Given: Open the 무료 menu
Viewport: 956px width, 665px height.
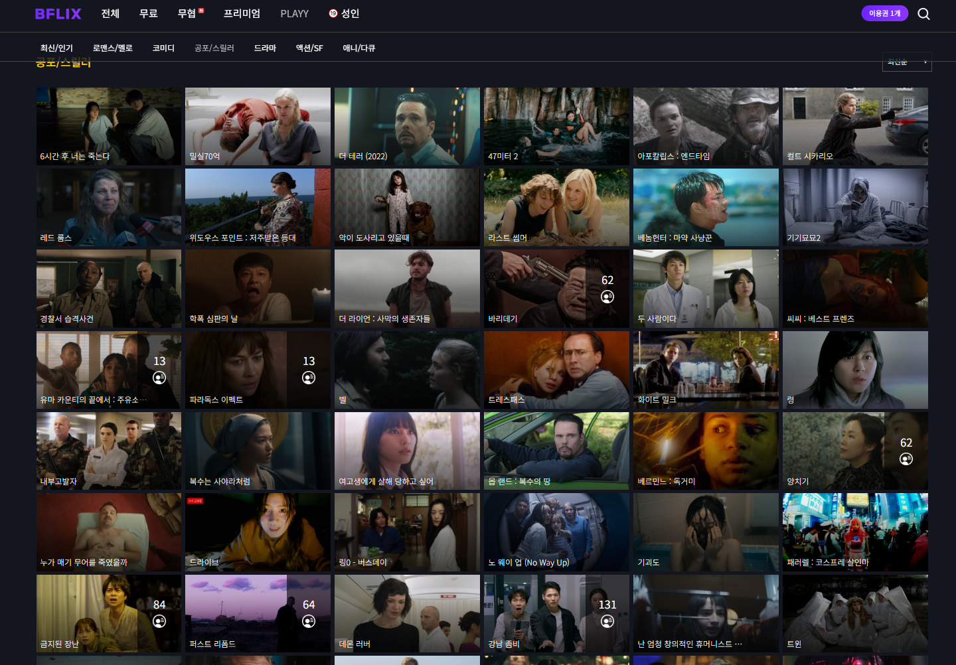Looking at the screenshot, I should click(x=149, y=13).
